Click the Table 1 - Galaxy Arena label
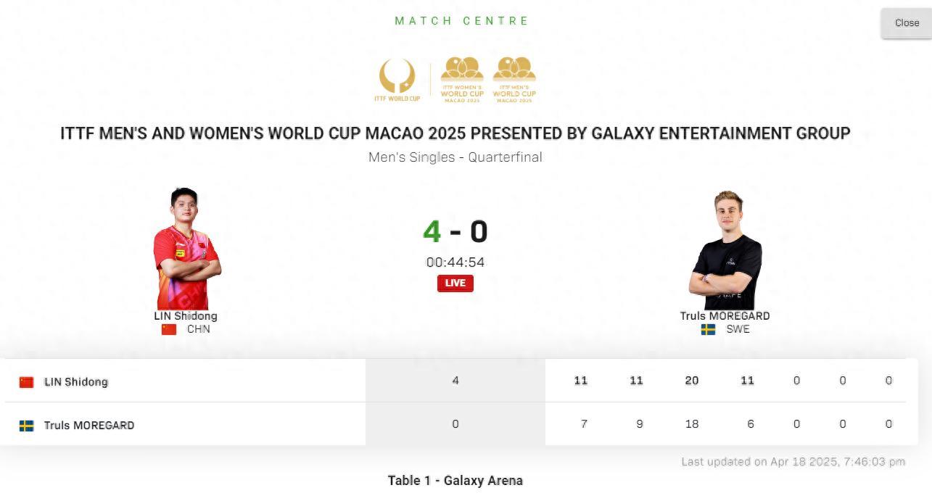932x501 pixels. click(455, 480)
